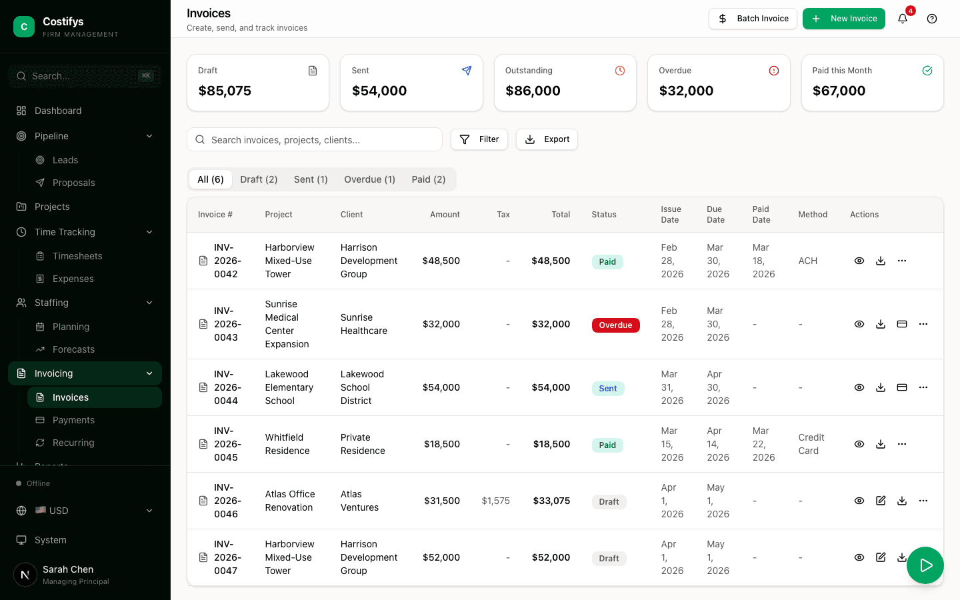Show INV-2026-0045 using its eye icon
960x600 pixels.
point(859,444)
